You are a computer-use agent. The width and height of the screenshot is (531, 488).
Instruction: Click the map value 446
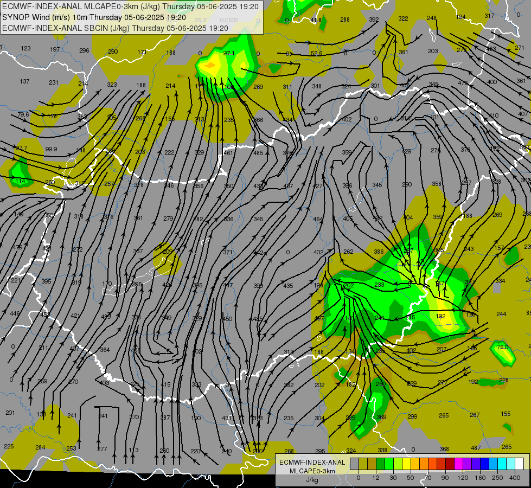(15, 313)
